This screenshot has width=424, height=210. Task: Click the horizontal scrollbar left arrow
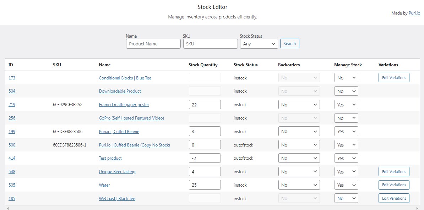click(7, 208)
